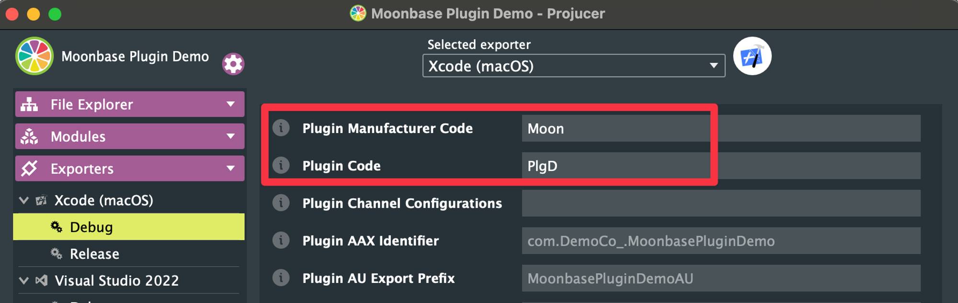This screenshot has height=303, width=958.
Task: Open the Selected exporter dropdown
Action: click(x=573, y=66)
